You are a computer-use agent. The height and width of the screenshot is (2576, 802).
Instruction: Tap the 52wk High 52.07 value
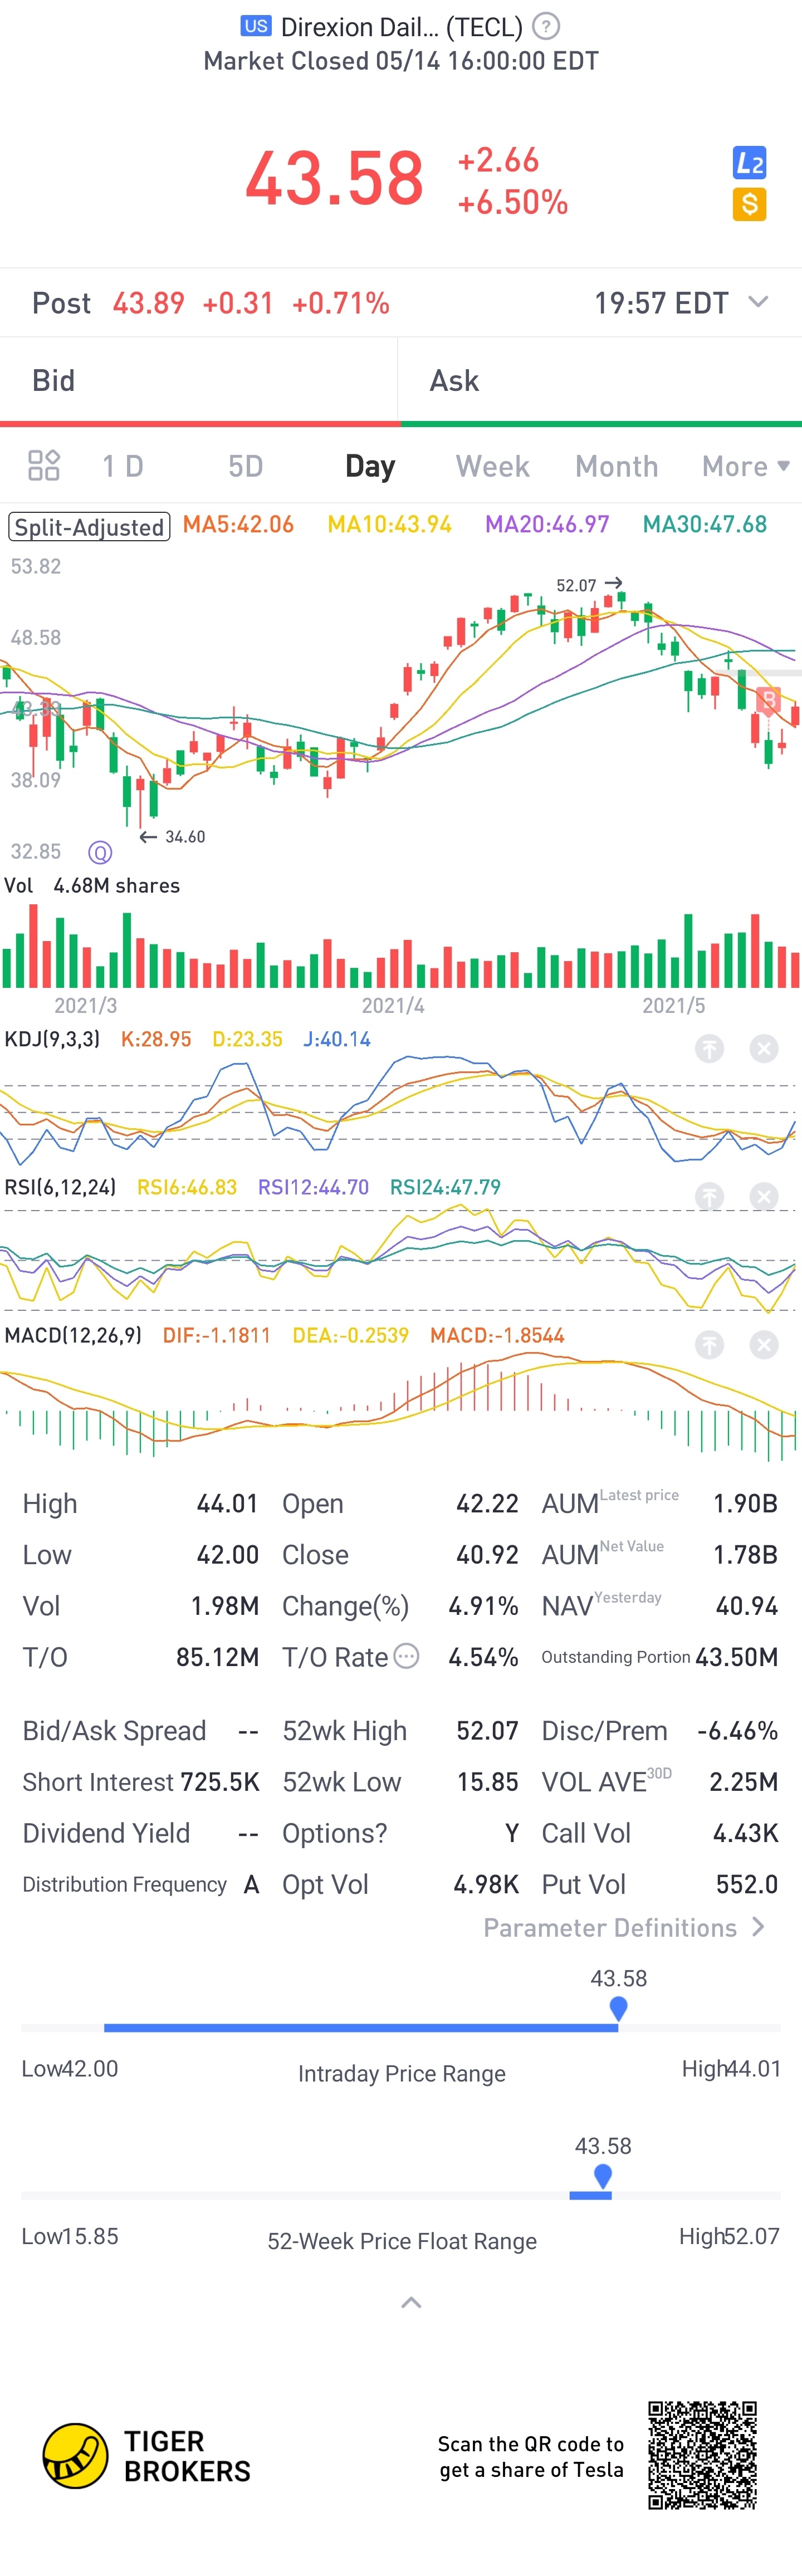(487, 1730)
